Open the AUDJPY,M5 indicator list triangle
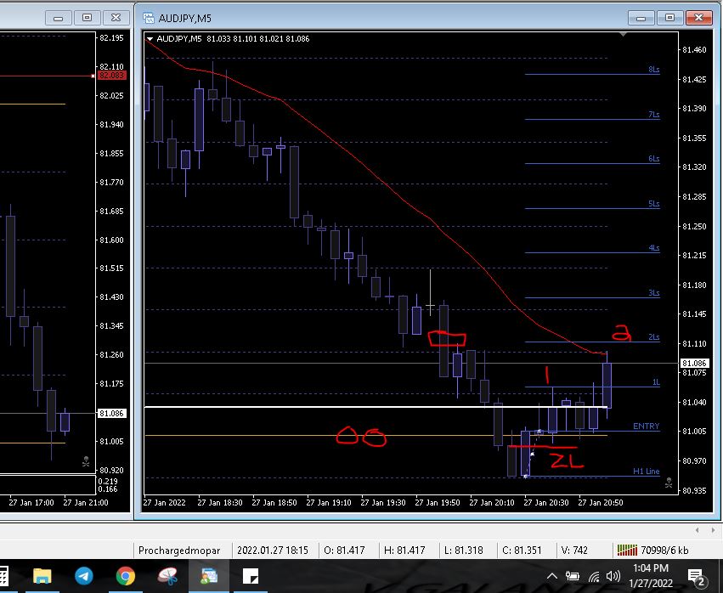The image size is (723, 593). [150, 39]
